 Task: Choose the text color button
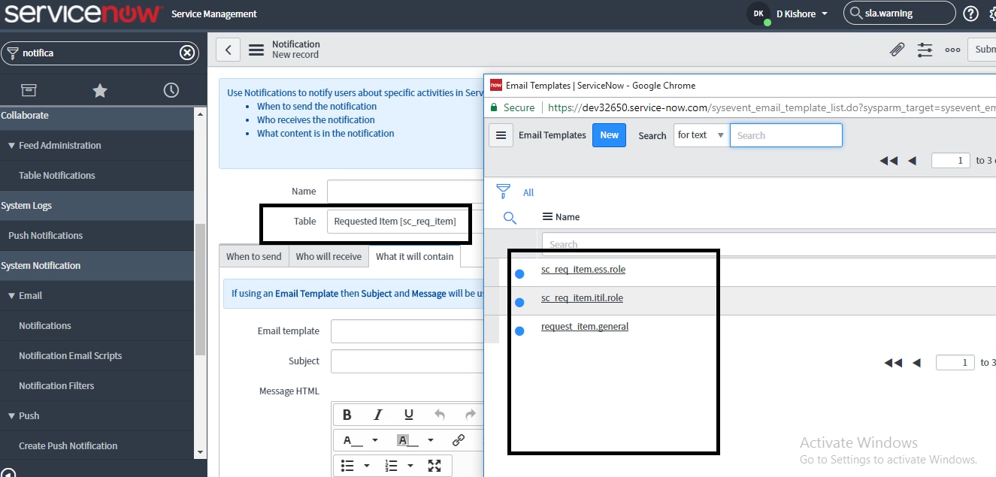[353, 440]
